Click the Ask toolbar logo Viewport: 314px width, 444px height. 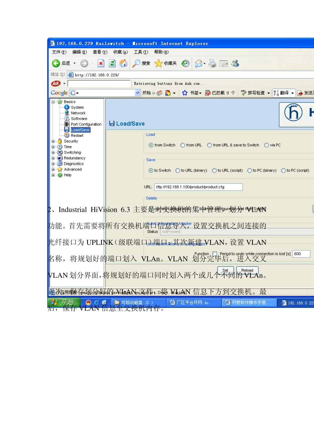[56, 83]
